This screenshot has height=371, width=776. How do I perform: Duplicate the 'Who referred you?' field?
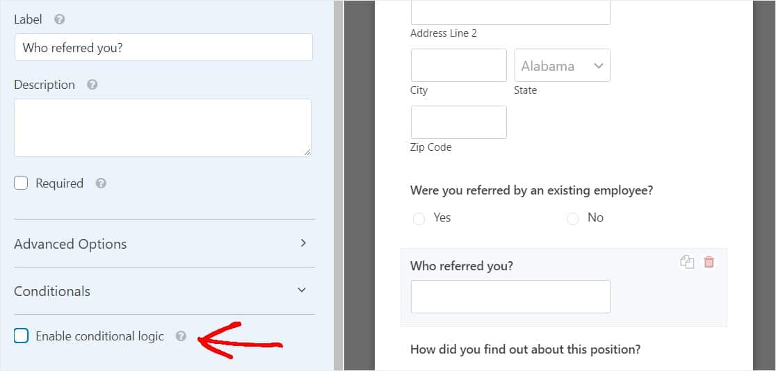coord(687,262)
